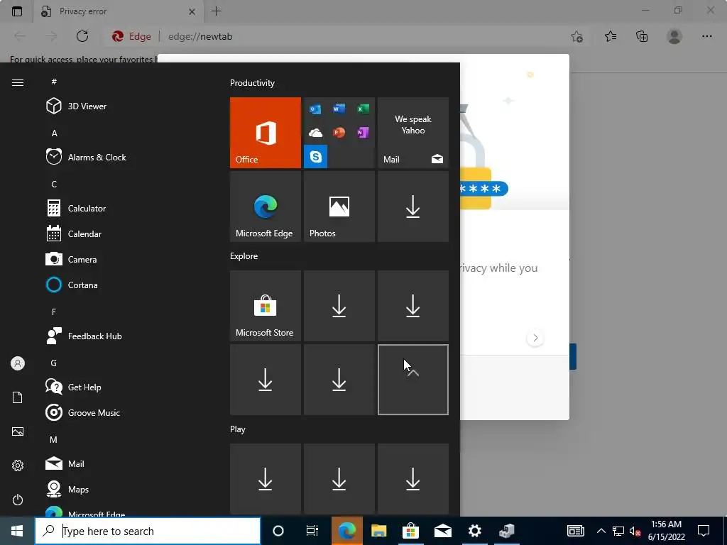Open the user account icon in Start sidebar
Viewport: 727px width, 545px height.
pos(18,363)
